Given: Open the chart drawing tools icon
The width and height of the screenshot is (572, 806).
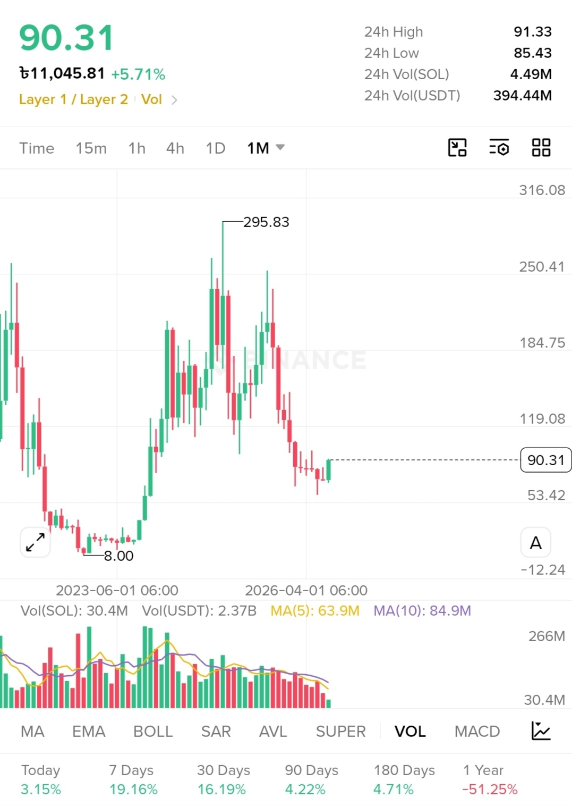Looking at the screenshot, I should tap(457, 147).
